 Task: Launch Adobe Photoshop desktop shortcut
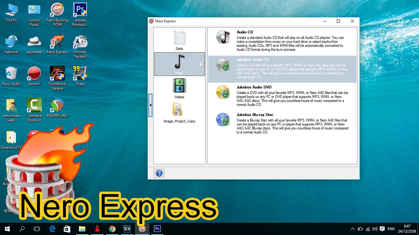[80, 15]
